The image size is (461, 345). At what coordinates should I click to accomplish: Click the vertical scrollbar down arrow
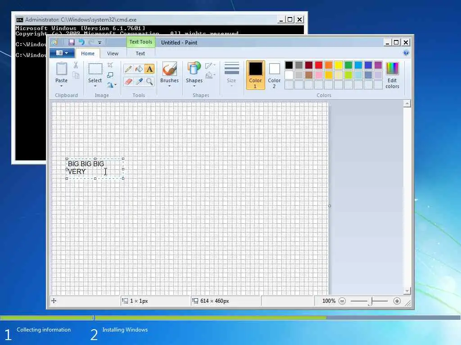click(407, 291)
